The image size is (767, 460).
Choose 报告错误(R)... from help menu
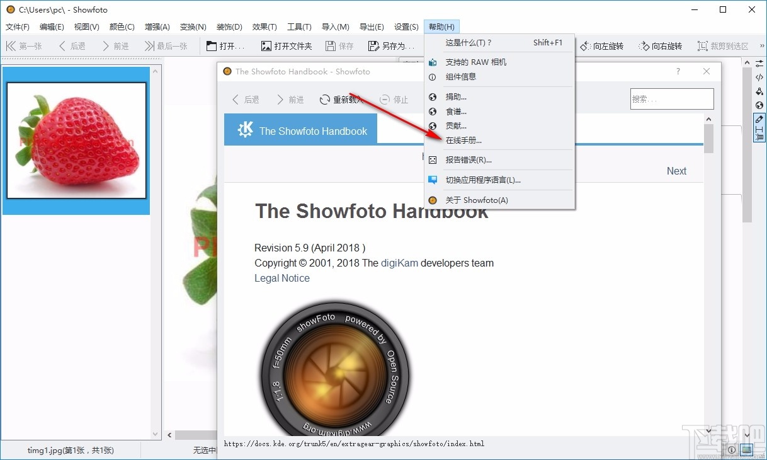(499, 160)
